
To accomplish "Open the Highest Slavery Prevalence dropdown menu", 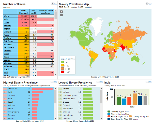I will pos(52,82).
